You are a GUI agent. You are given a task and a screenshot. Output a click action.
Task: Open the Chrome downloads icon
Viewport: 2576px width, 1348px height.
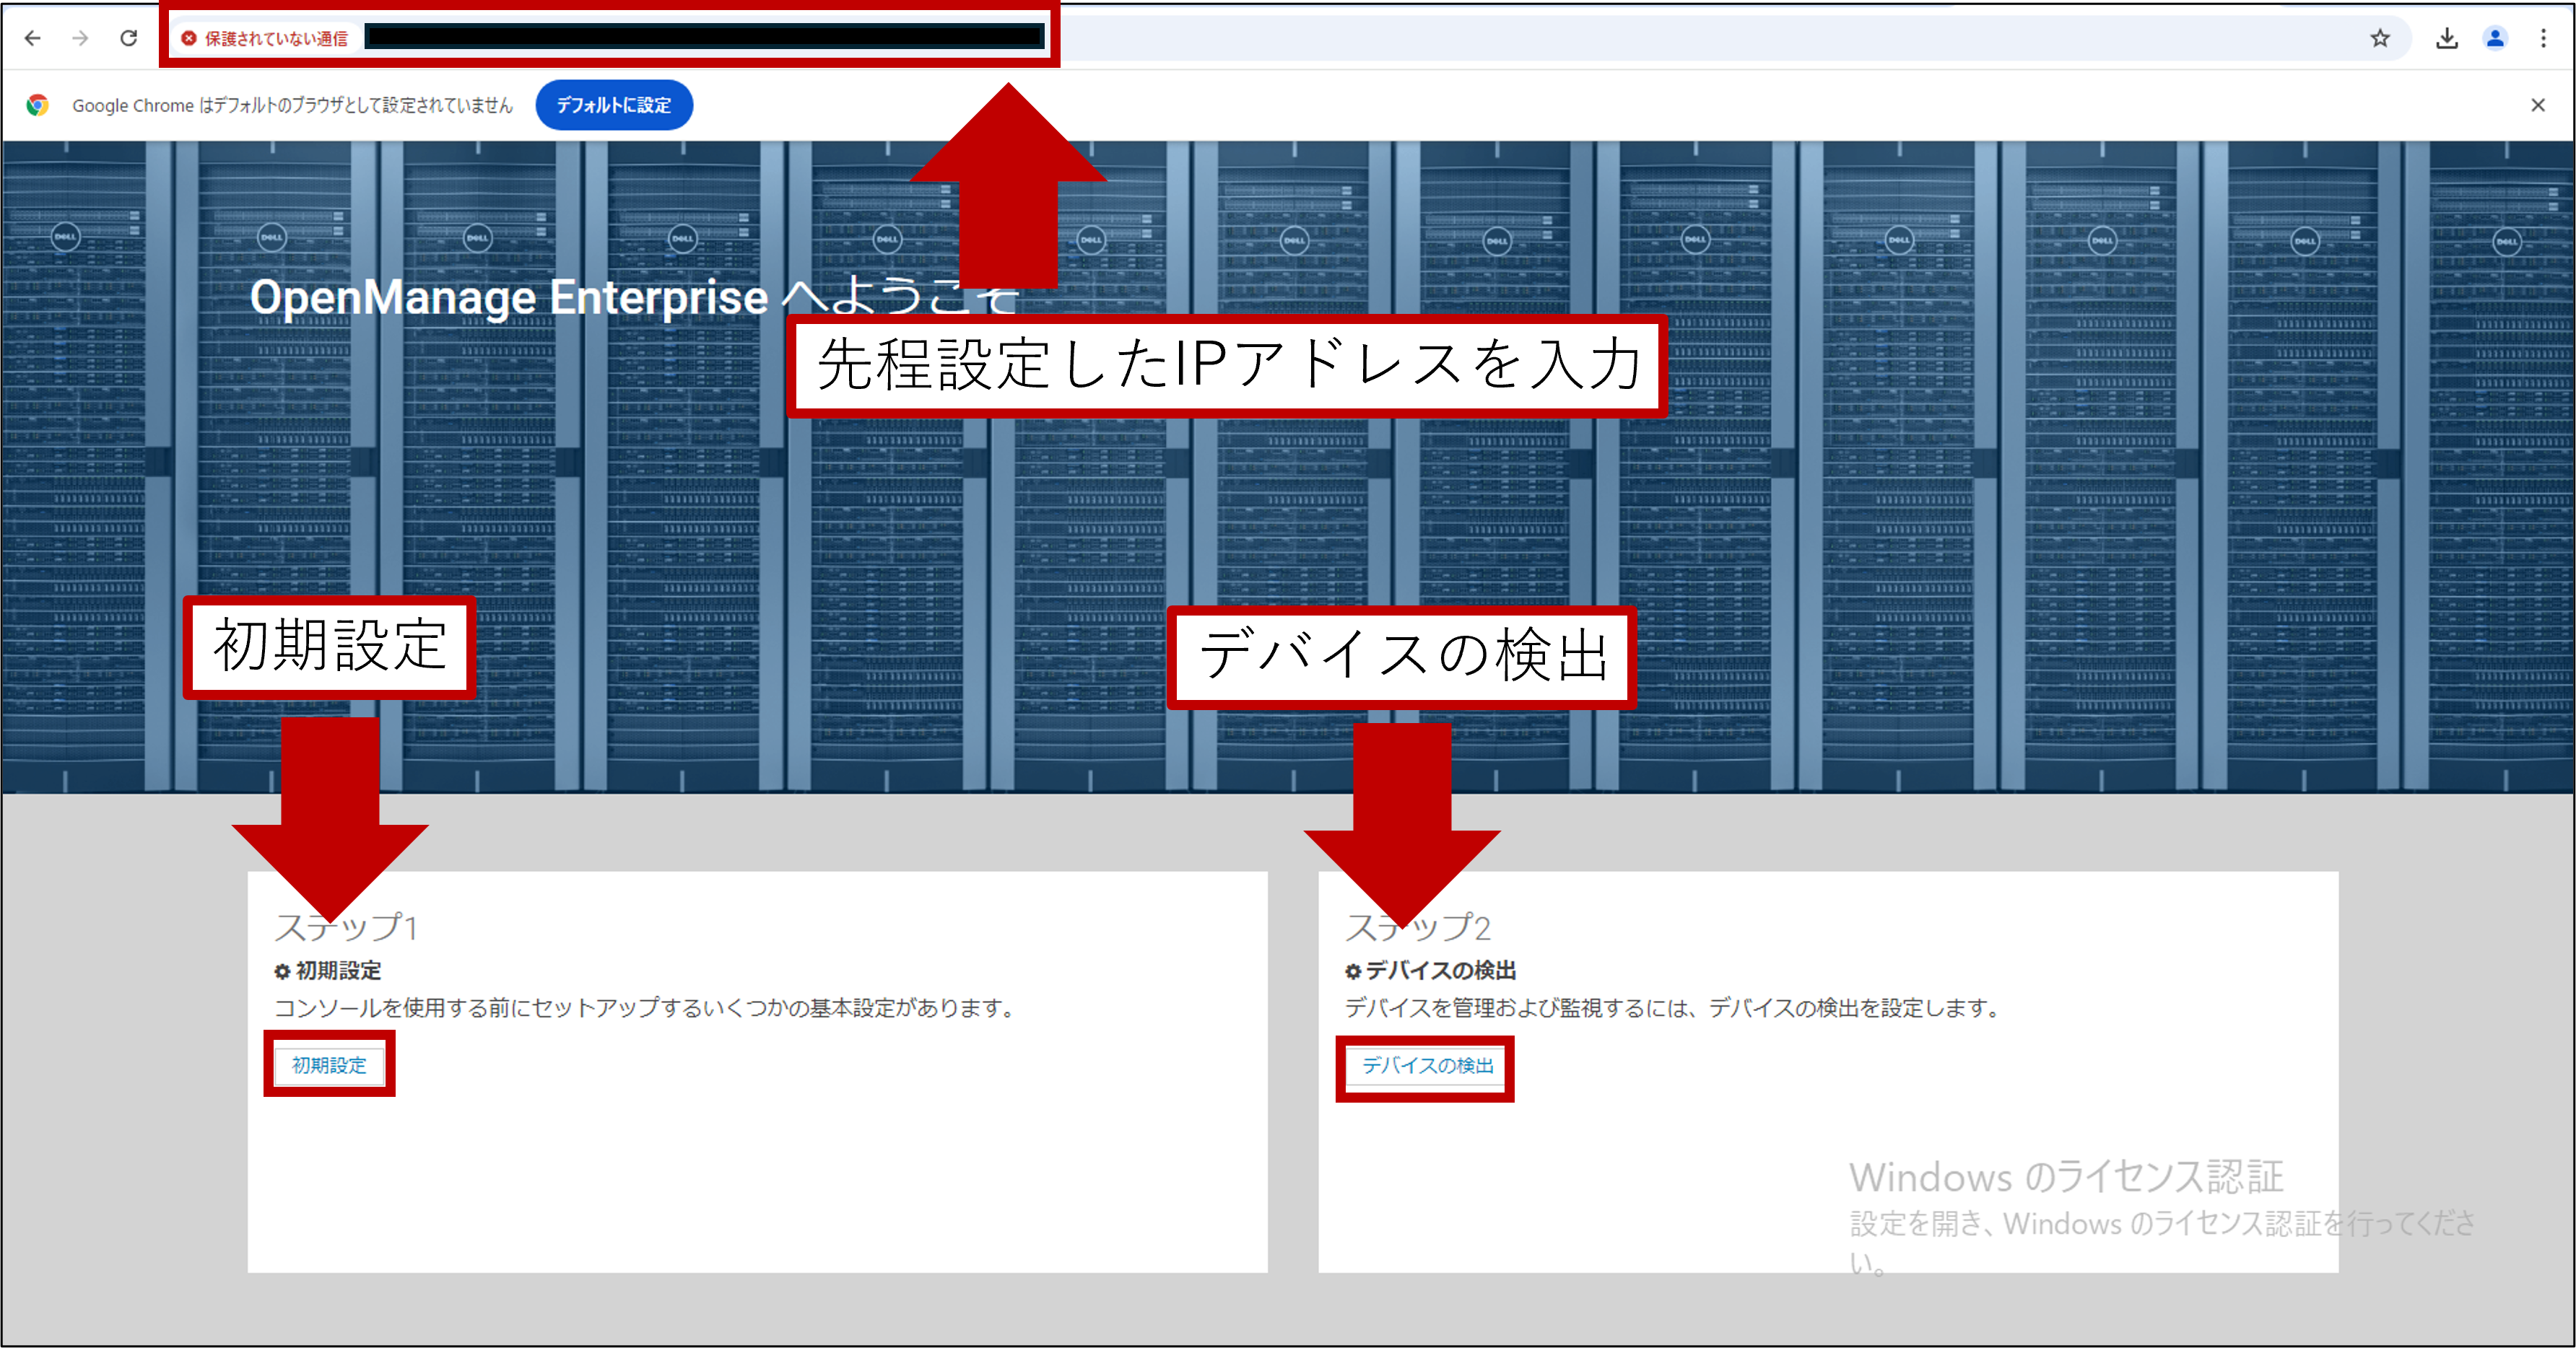tap(2446, 38)
